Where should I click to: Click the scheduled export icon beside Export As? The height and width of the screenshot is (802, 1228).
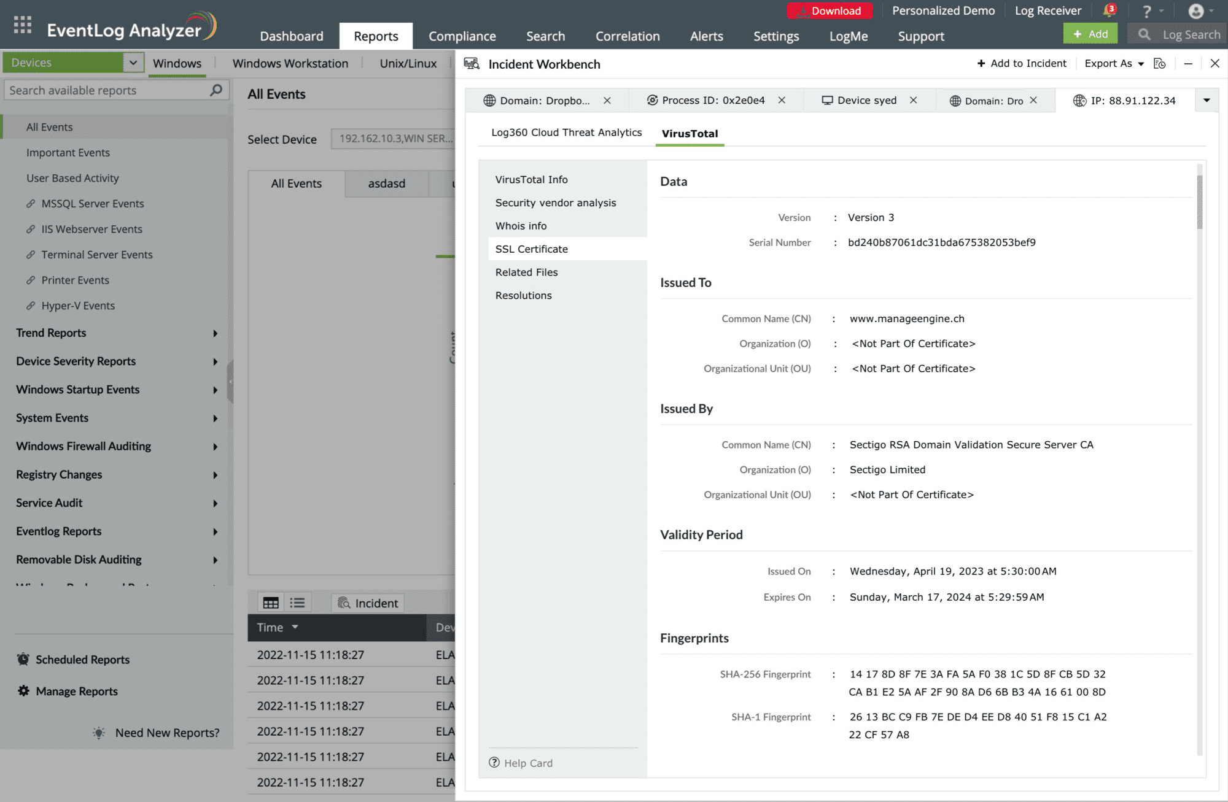[x=1160, y=63]
